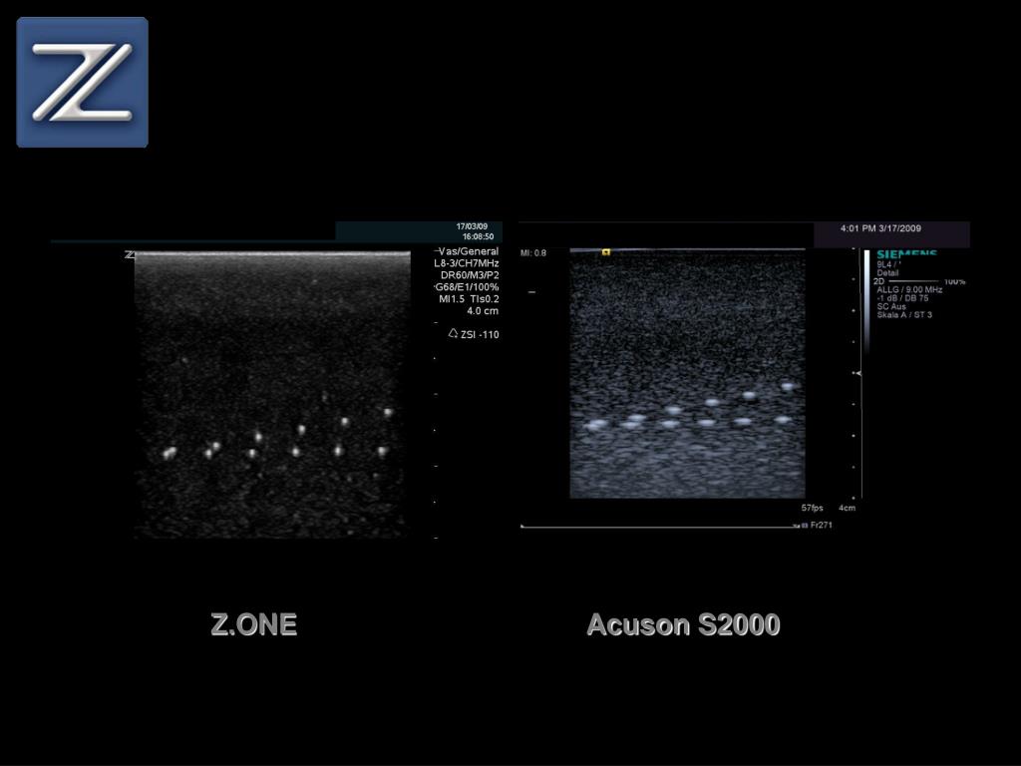Click the MI1.5 TIs0.2 value
Screen dimensions: 1021x766
tap(469, 299)
